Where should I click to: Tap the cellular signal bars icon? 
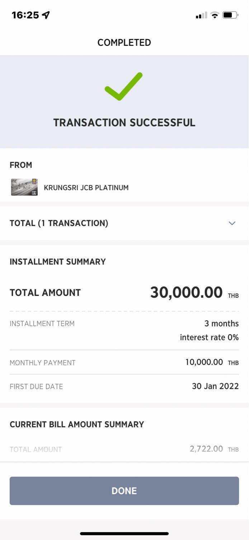point(202,15)
